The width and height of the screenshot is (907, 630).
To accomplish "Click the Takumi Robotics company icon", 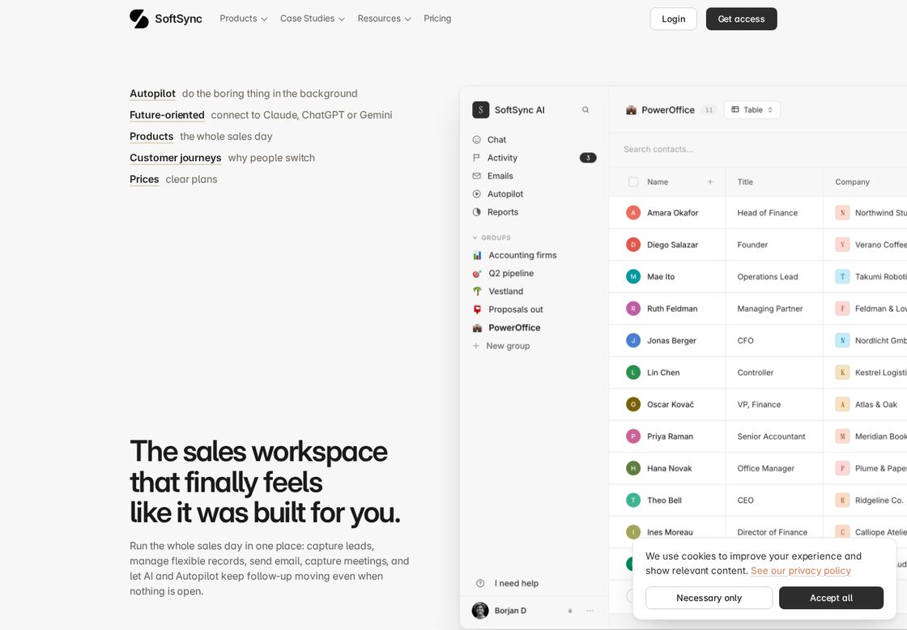I will coord(842,276).
